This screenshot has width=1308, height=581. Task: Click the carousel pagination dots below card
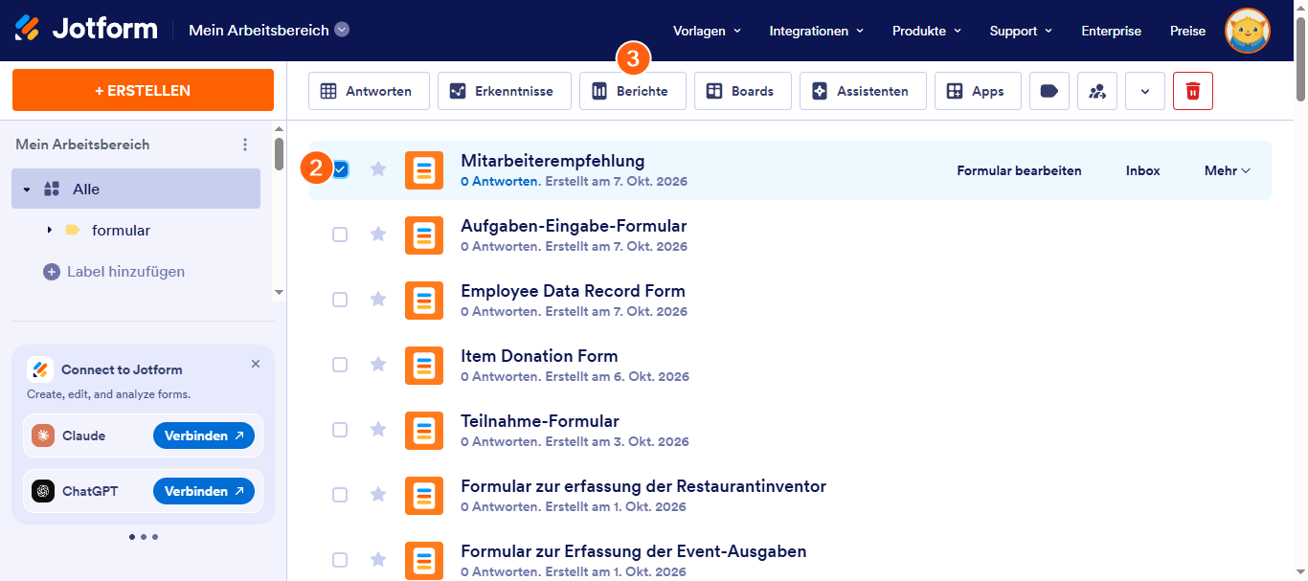tap(143, 537)
